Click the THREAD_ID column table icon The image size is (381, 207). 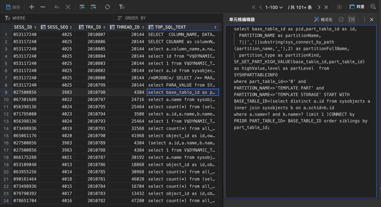coord(112,27)
